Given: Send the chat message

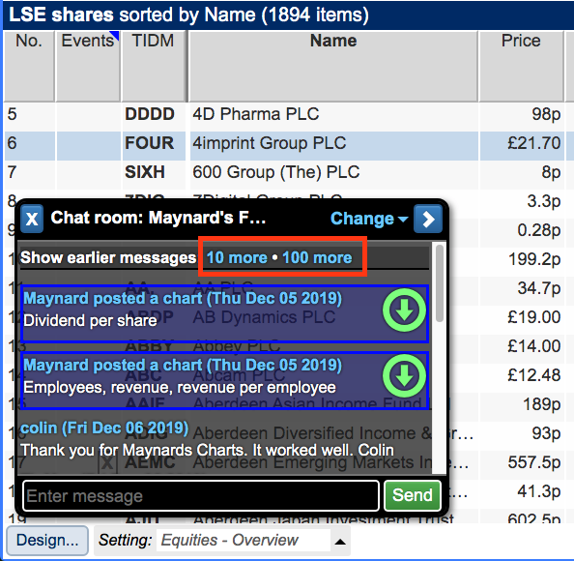Looking at the screenshot, I should [413, 495].
